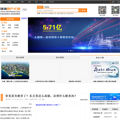The height and width of the screenshot is (120, 120).
Task: Click 品牌 in sidebar 家居 section
Action: [3, 43]
